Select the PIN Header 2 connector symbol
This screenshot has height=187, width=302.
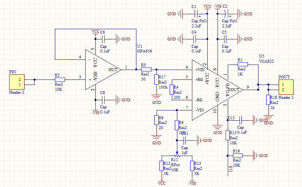[x=17, y=82]
